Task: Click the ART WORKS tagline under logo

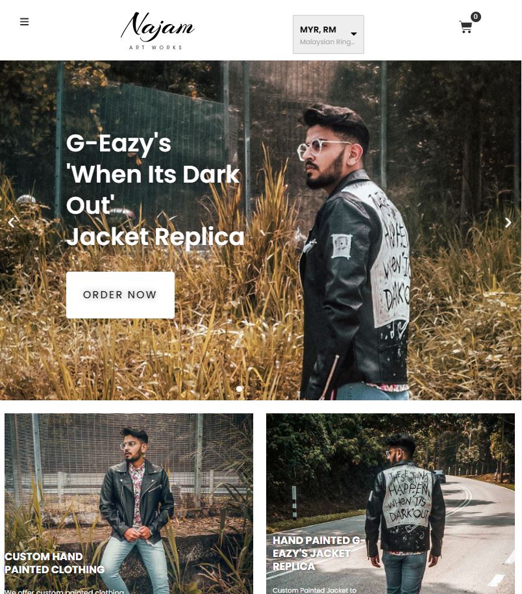Action: pos(156,47)
